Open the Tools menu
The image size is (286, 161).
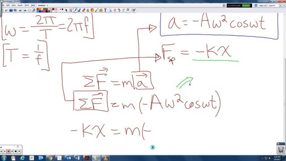[27, 5]
